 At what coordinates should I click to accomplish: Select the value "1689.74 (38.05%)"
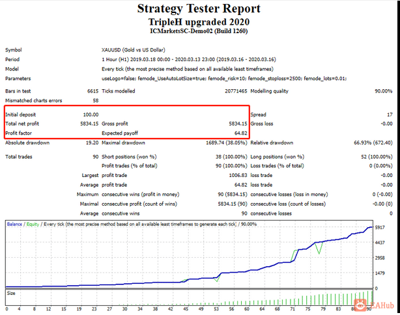(x=227, y=143)
